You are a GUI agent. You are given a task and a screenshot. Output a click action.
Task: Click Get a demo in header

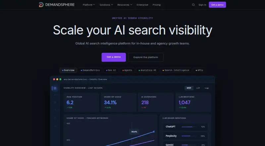coord(217,5)
